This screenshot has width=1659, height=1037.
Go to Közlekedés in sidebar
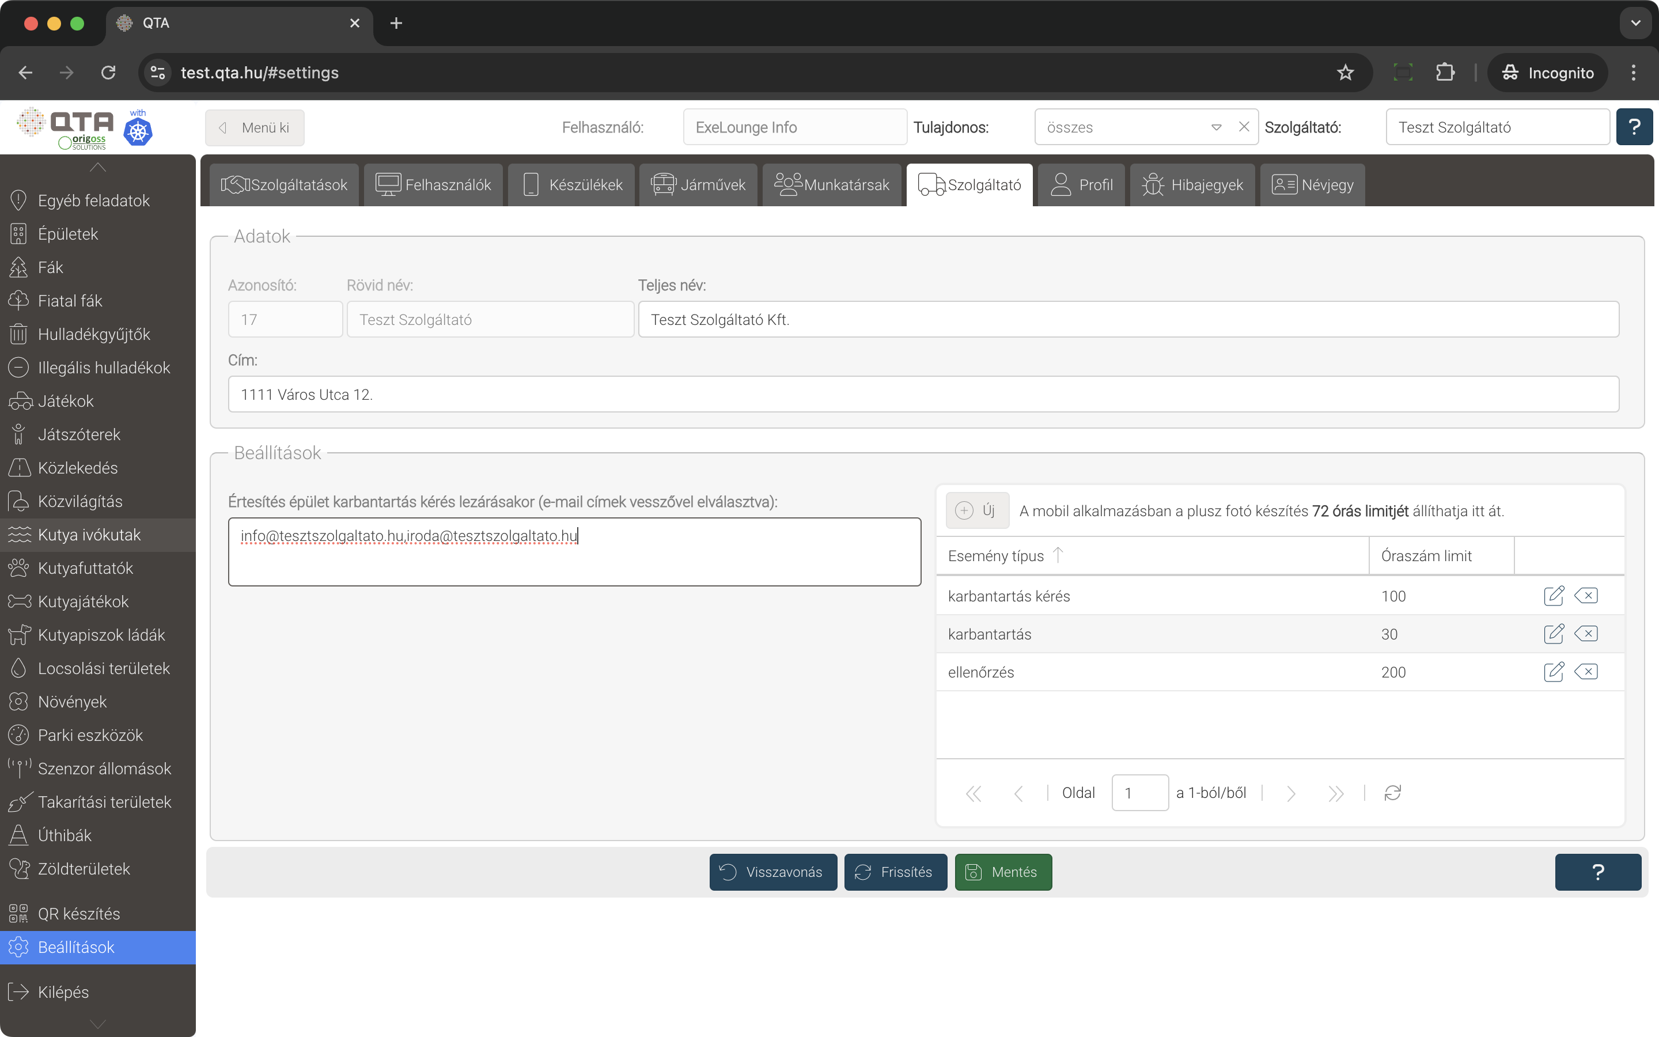(x=97, y=468)
